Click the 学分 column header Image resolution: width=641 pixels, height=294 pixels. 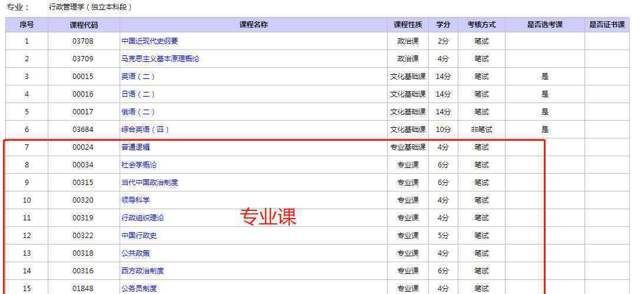443,25
